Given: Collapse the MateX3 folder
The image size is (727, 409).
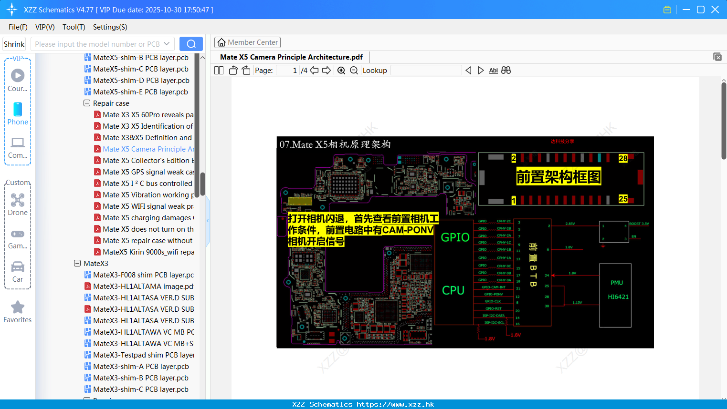Looking at the screenshot, I should (77, 263).
